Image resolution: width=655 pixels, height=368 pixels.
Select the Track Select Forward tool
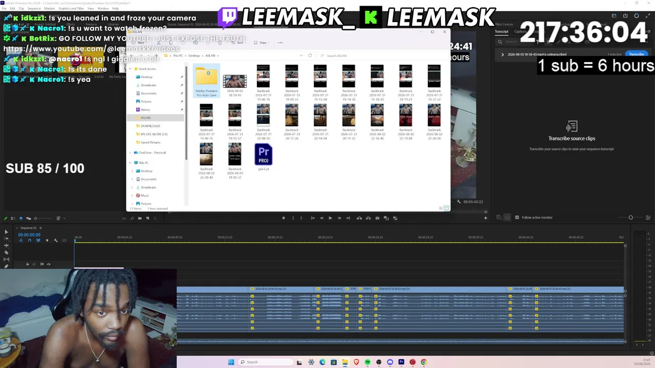[6, 239]
